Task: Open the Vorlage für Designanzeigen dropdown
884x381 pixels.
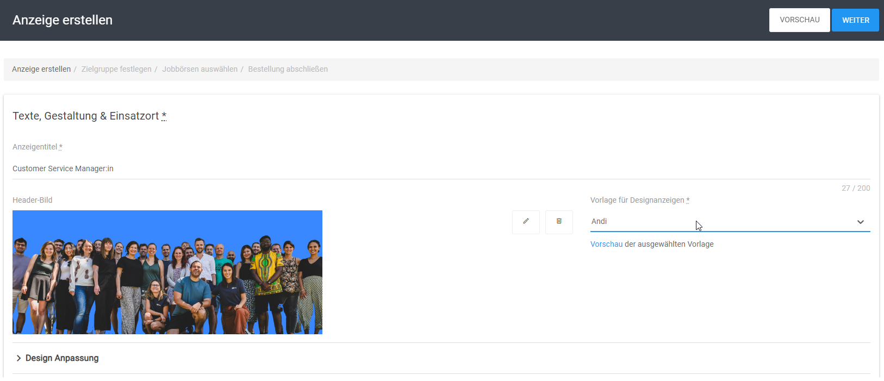Action: (x=730, y=222)
